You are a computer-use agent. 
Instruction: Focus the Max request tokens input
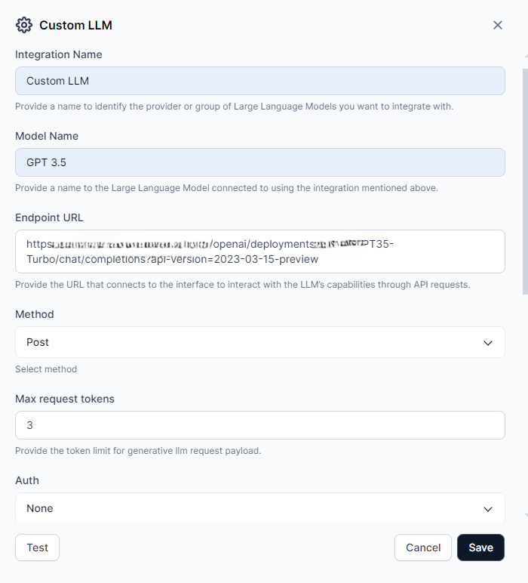pos(260,425)
